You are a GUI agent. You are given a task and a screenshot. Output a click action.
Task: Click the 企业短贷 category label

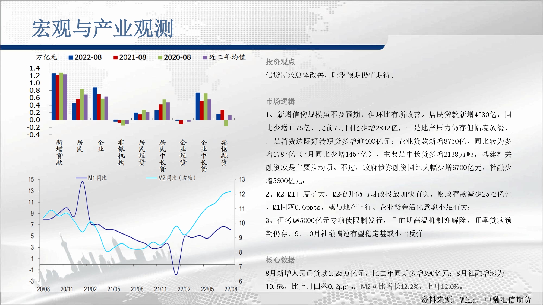[x=183, y=152]
